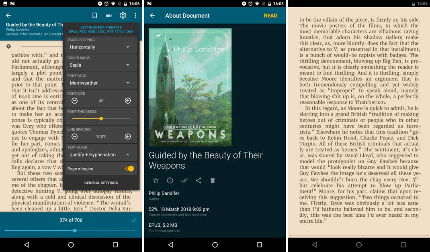Open the three-dot overflow menu
The width and height of the screenshot is (430, 252).
135,15
